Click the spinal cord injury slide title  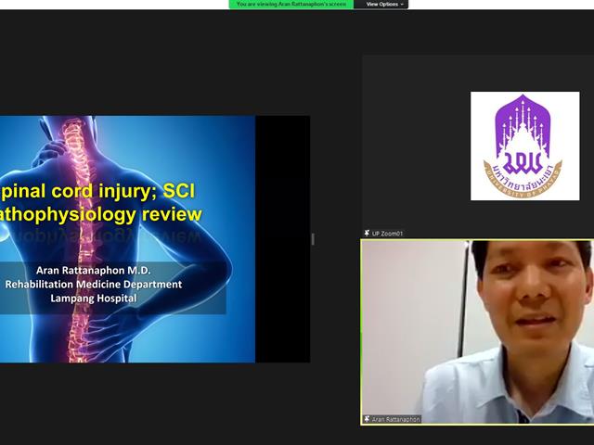[97, 191]
